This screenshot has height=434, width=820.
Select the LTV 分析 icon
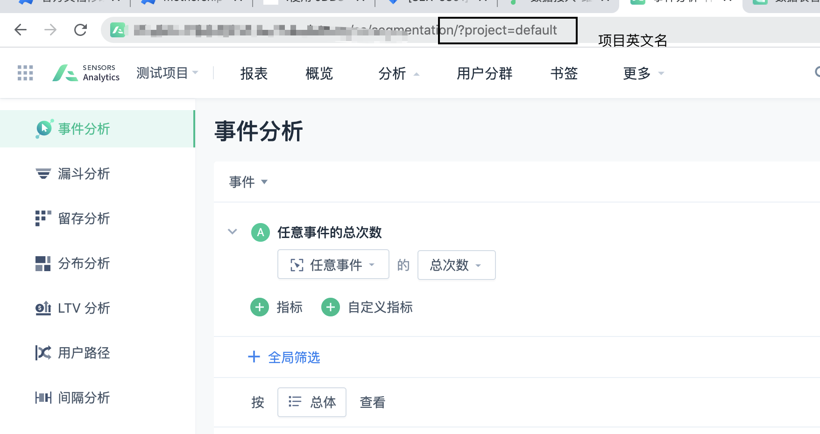click(x=43, y=308)
